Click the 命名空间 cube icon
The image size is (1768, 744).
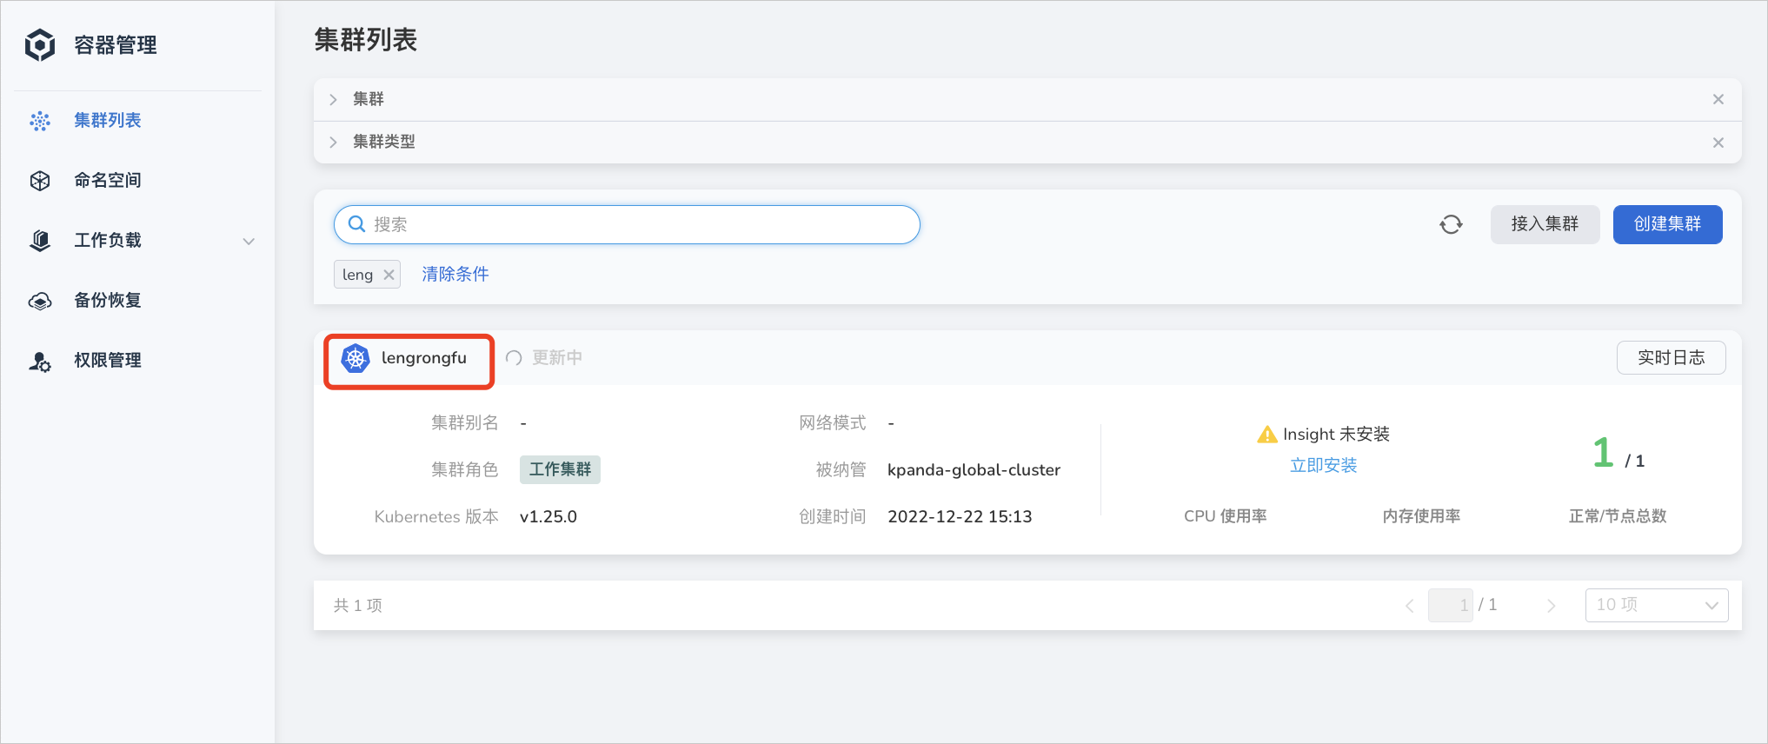point(40,181)
